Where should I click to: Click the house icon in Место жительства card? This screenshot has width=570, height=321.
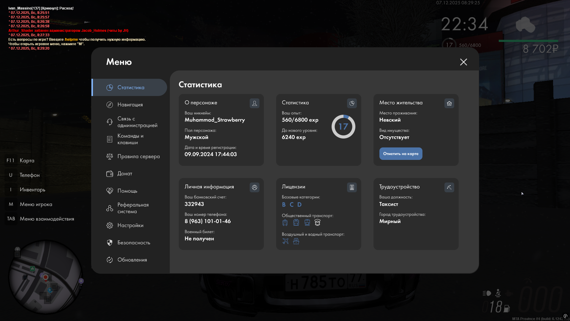pyautogui.click(x=449, y=103)
